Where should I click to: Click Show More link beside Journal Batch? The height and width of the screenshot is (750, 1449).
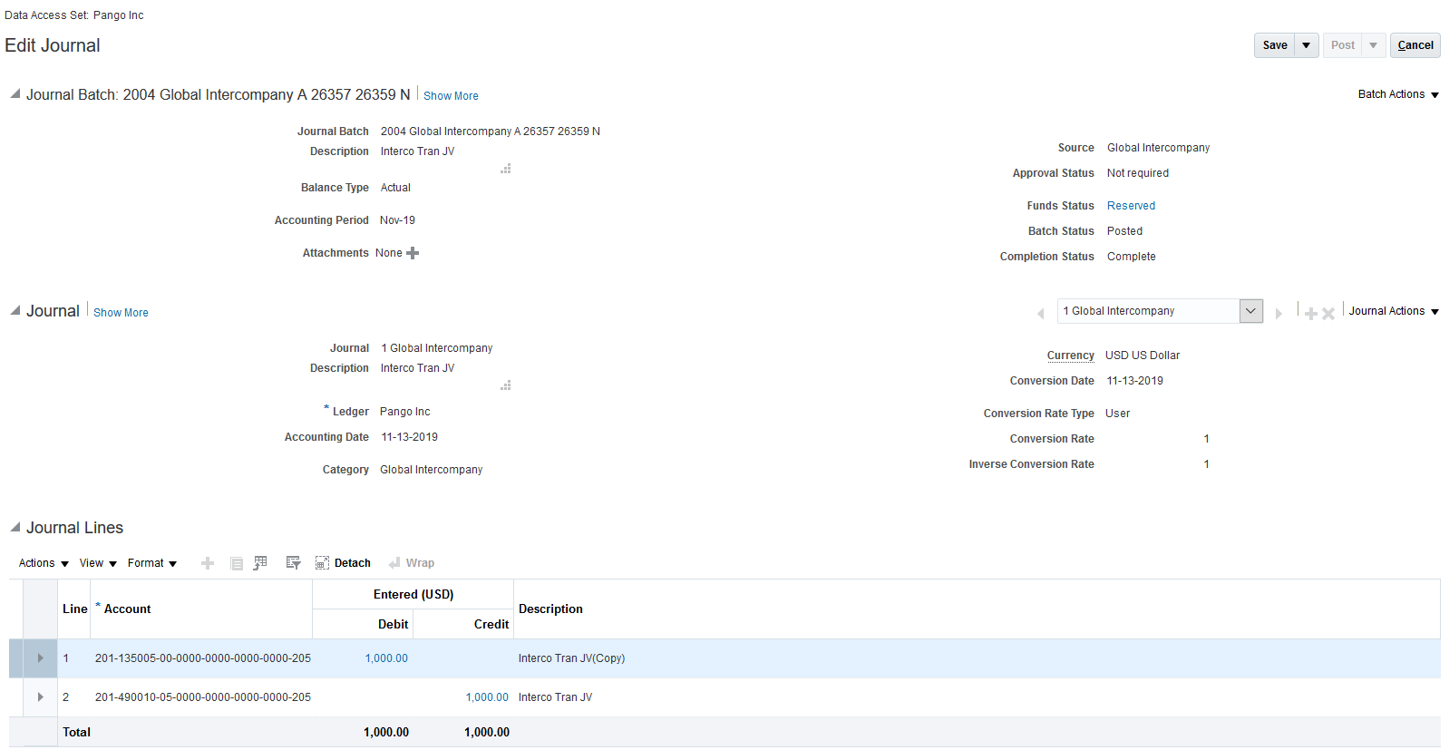click(x=451, y=96)
